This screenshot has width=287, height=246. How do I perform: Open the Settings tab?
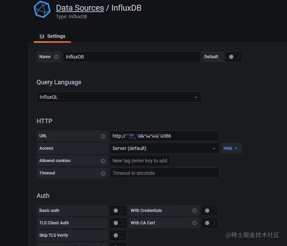[x=53, y=36]
